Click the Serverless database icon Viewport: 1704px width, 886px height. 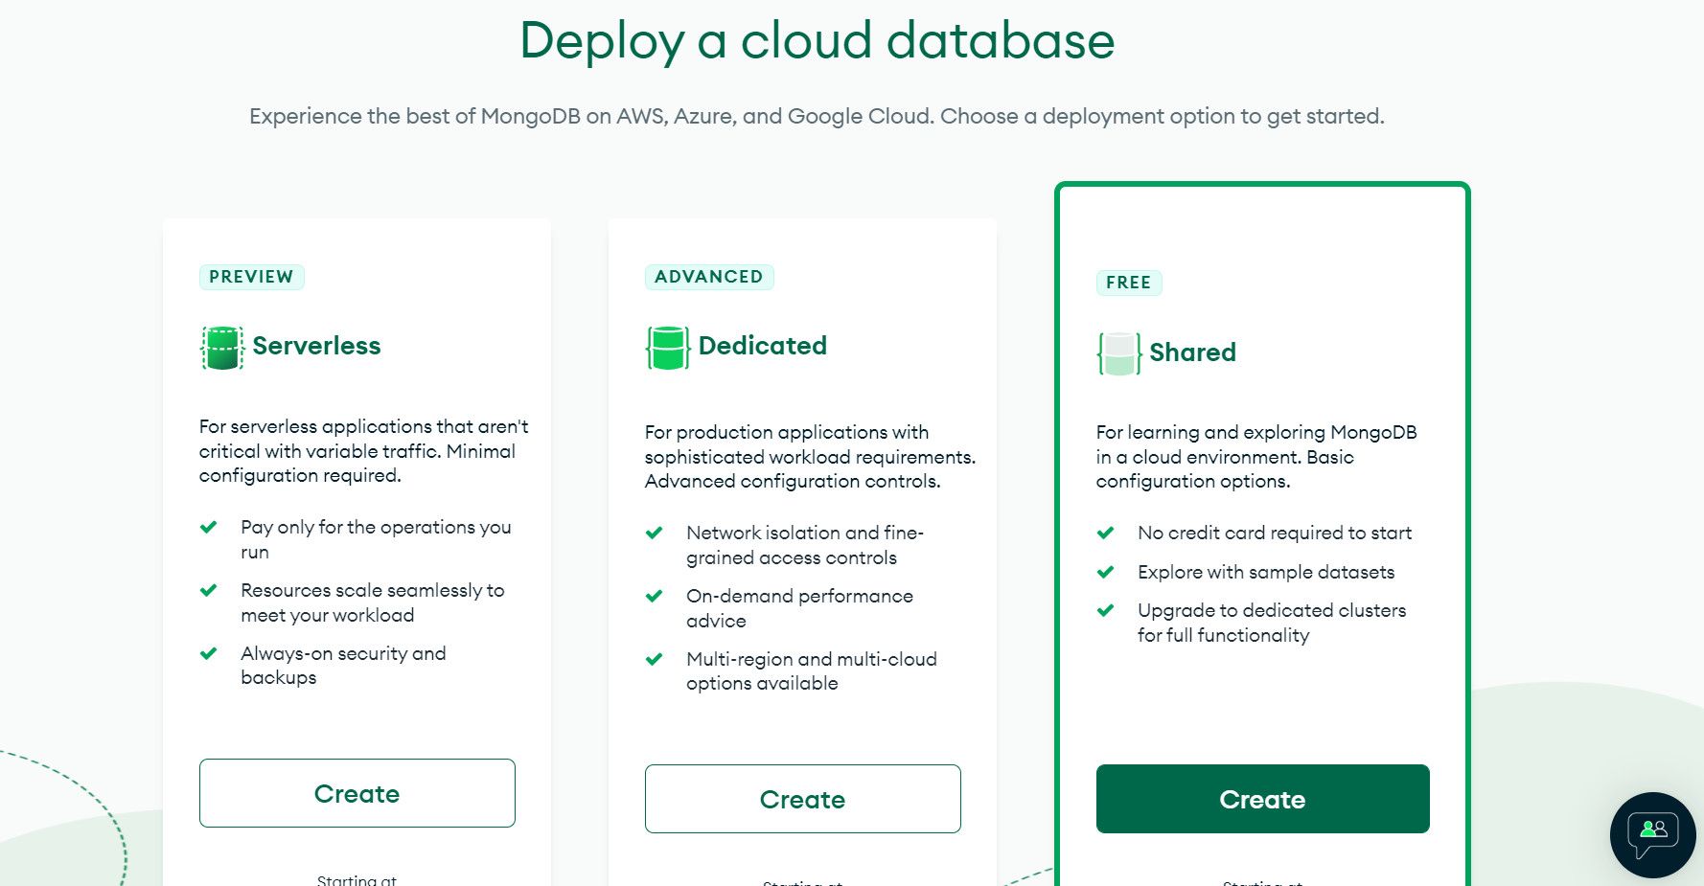(x=221, y=347)
